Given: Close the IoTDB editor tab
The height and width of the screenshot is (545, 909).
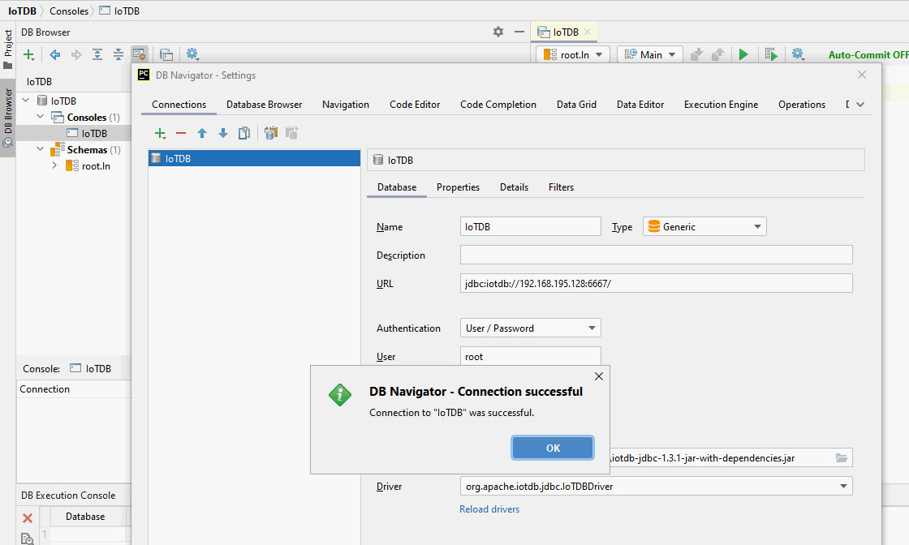Looking at the screenshot, I should (x=588, y=32).
